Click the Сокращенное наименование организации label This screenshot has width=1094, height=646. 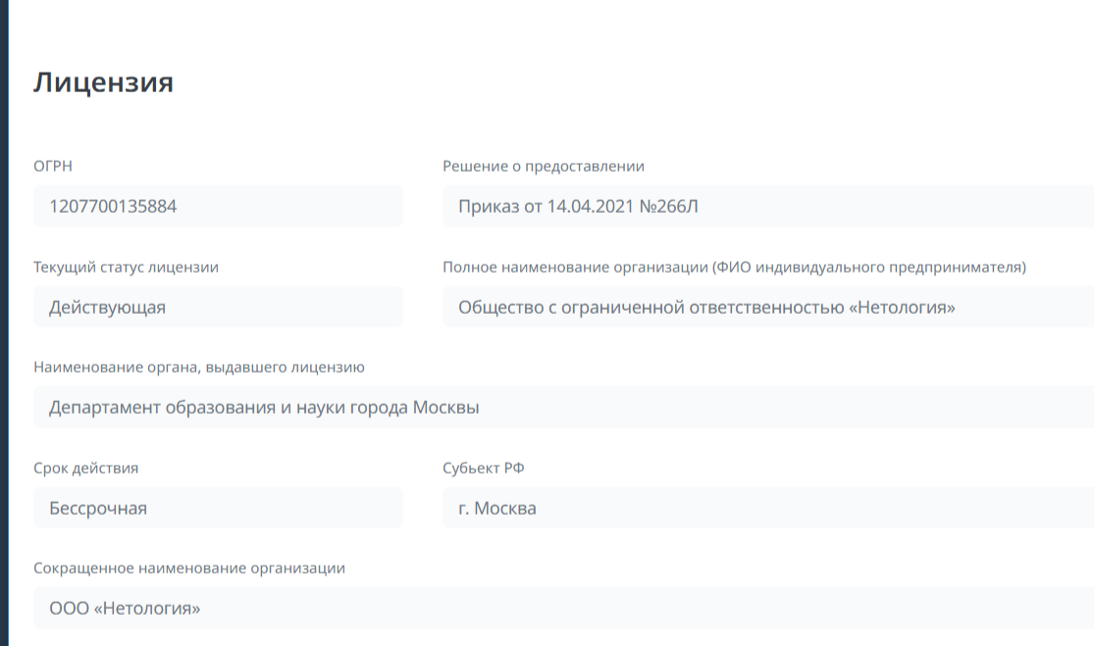pos(189,569)
